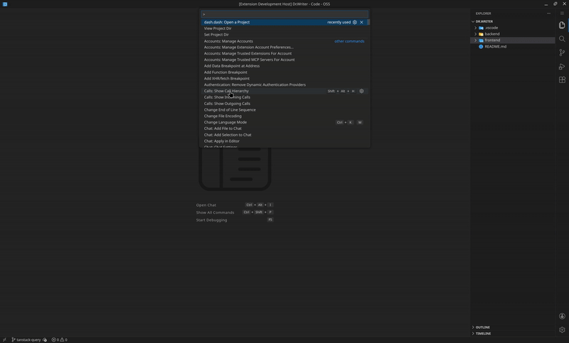Image resolution: width=569 pixels, height=343 pixels.
Task: Select Manage Trusted MCP Servers For Account
Action: click(x=284, y=60)
